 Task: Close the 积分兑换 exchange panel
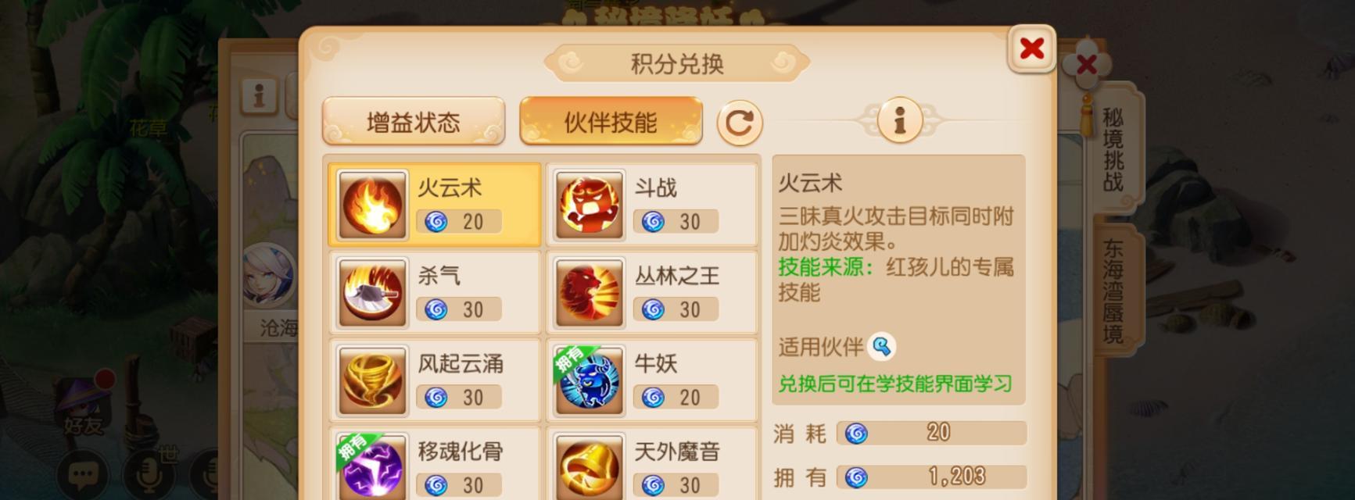tap(1031, 49)
